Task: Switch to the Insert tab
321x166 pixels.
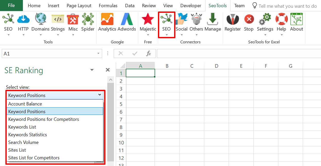Action: pyautogui.click(x=53, y=6)
